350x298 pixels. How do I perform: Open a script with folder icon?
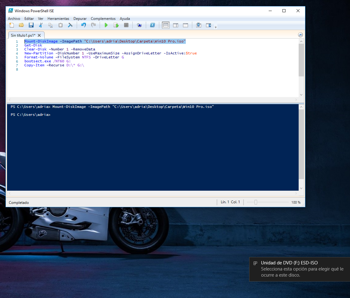coord(21,25)
